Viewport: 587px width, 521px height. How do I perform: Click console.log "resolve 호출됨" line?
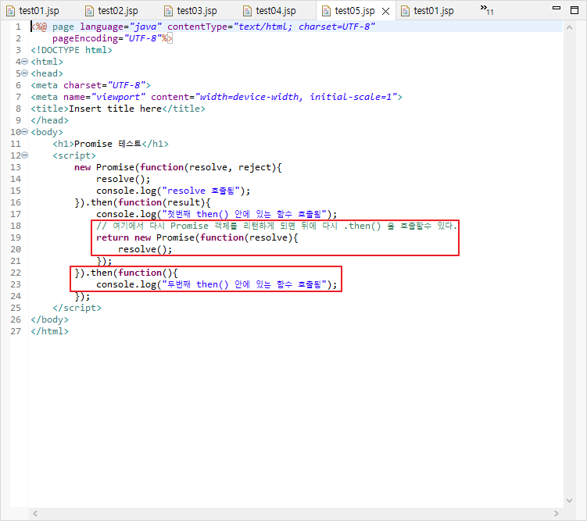(x=173, y=191)
